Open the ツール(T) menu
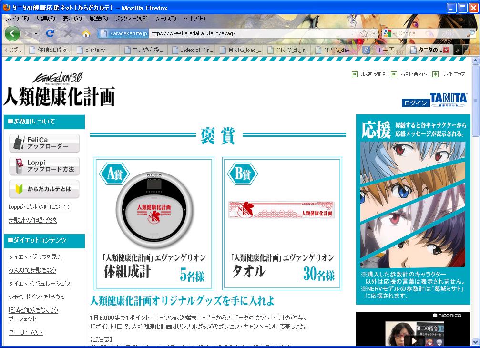Image resolution: width=480 pixels, height=348 pixels. pyautogui.click(x=165, y=19)
